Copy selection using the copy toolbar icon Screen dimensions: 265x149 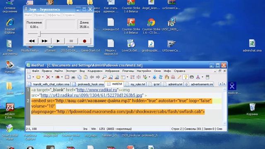tap(79, 77)
